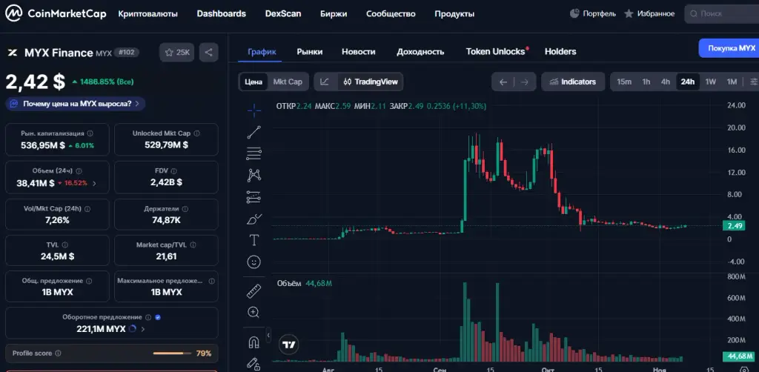Set interval to 4h
This screenshot has height=372, width=759.
pos(666,82)
